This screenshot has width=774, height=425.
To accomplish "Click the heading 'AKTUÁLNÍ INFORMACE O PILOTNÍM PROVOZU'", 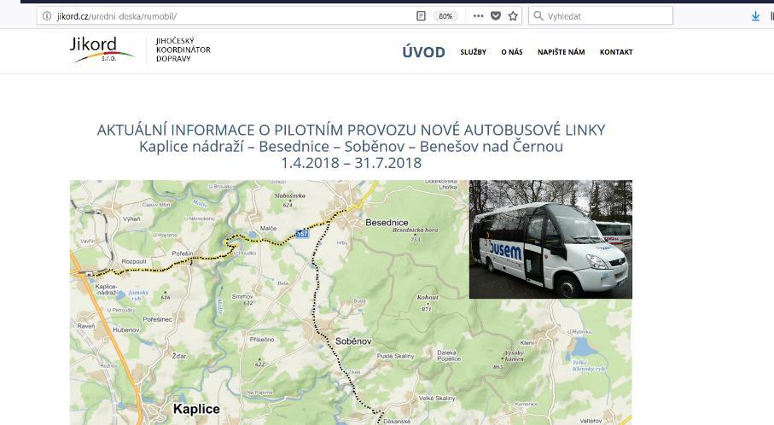I will [351, 130].
